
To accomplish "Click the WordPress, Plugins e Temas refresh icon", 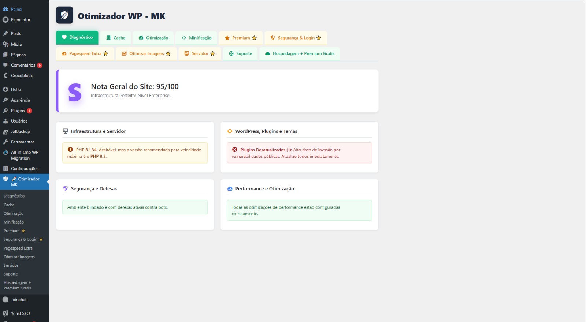I will click(x=230, y=131).
